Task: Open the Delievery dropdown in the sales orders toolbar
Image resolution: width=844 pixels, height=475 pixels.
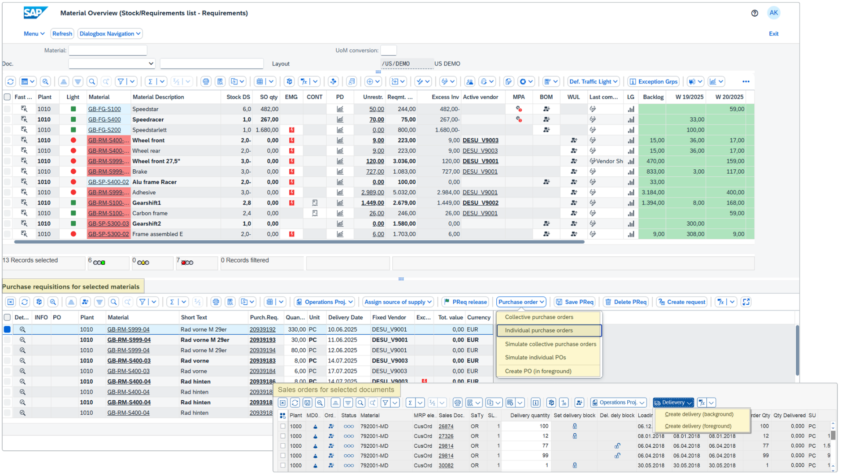Action: pos(673,402)
